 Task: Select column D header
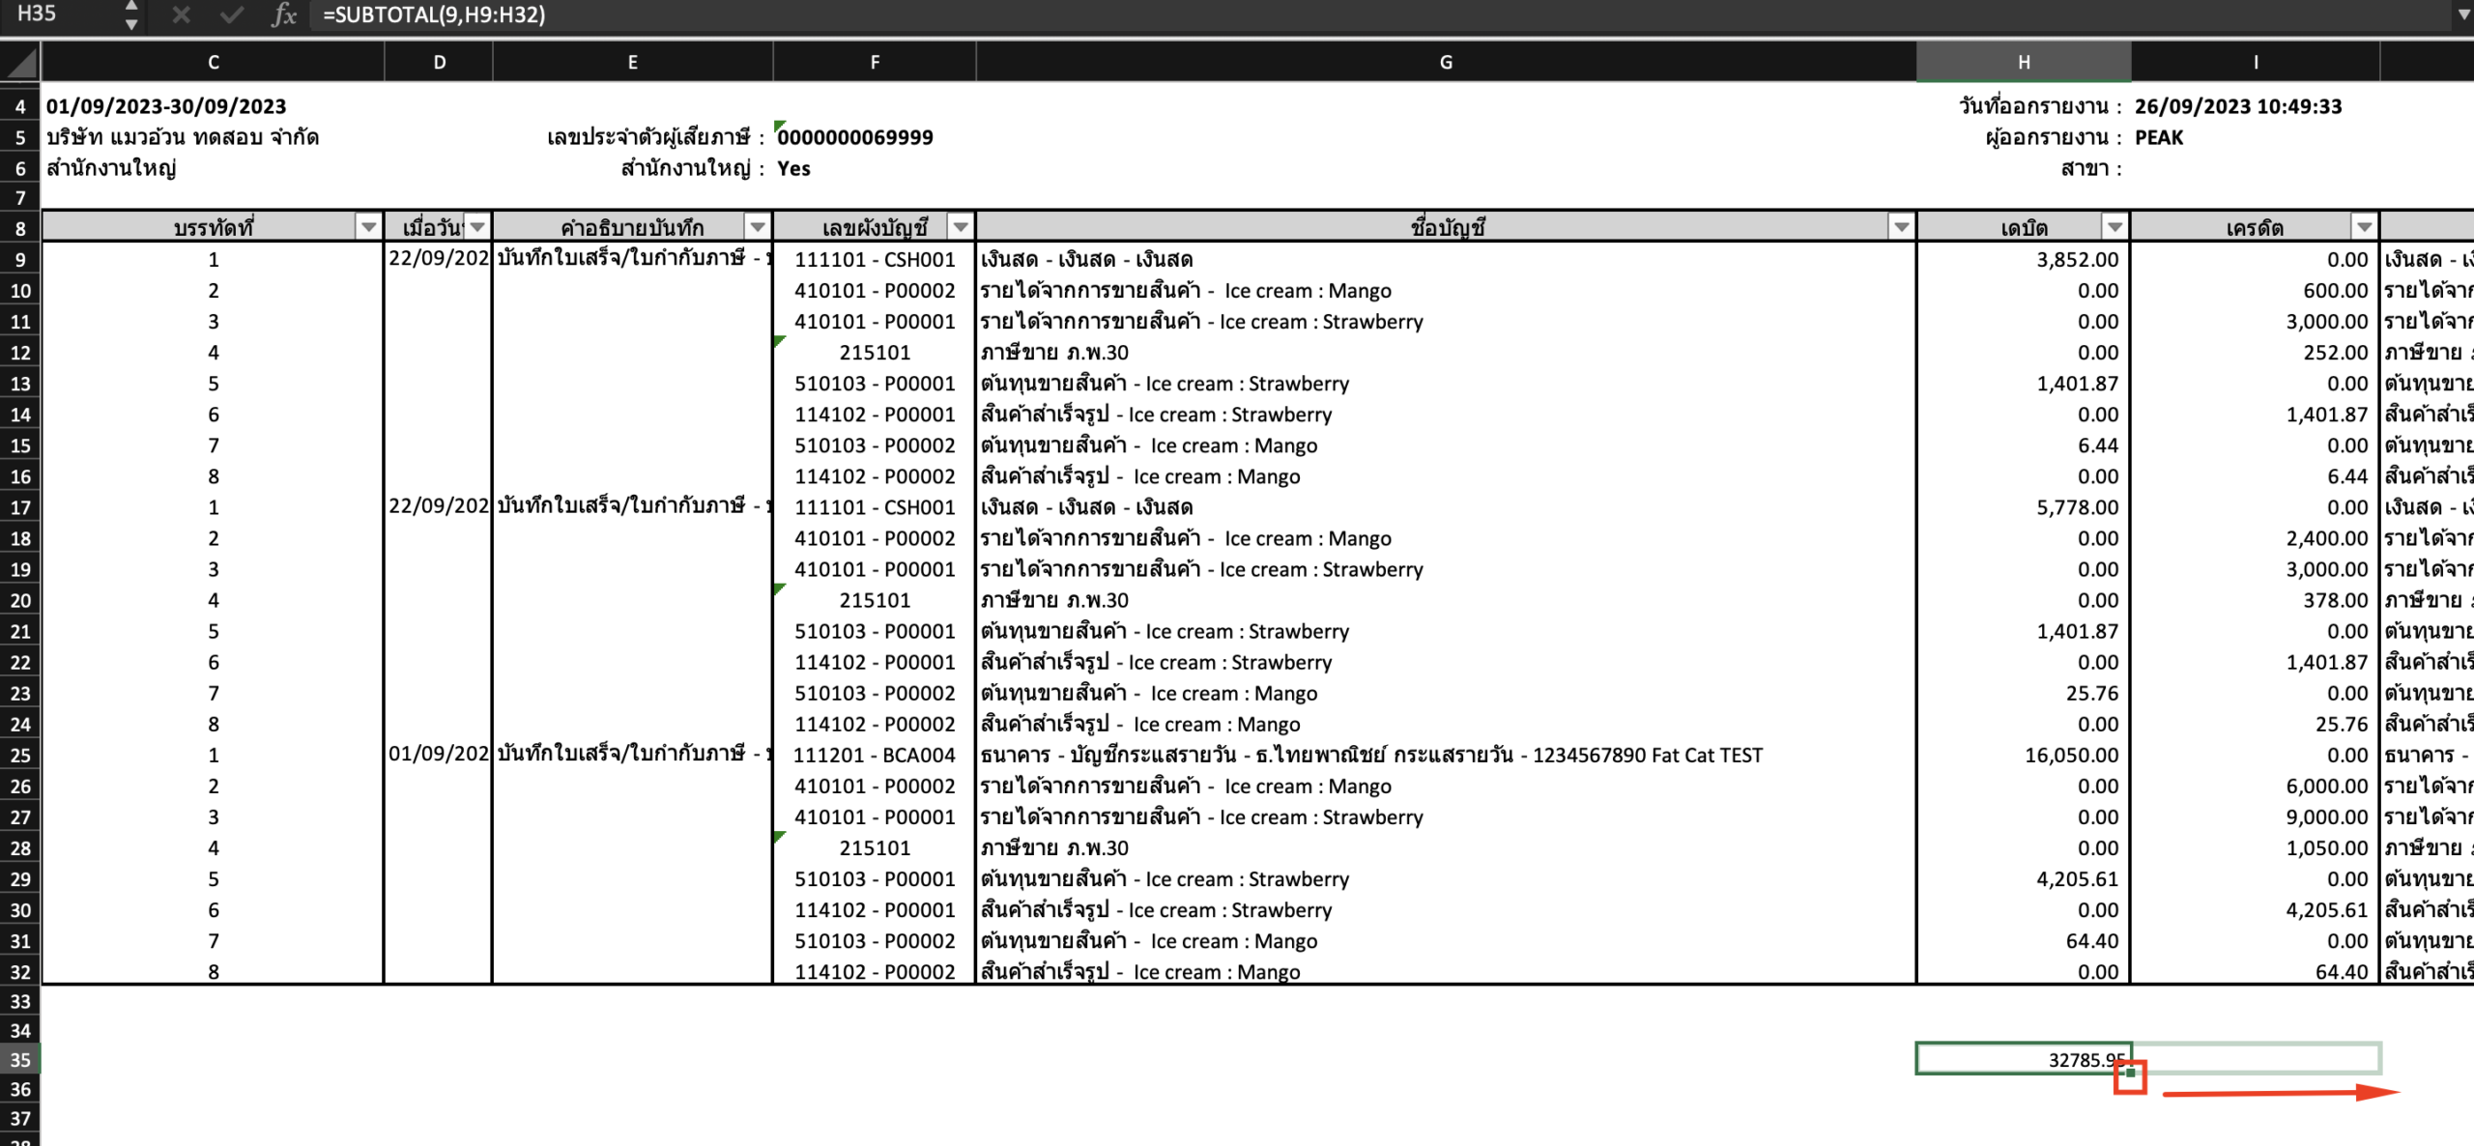(439, 63)
